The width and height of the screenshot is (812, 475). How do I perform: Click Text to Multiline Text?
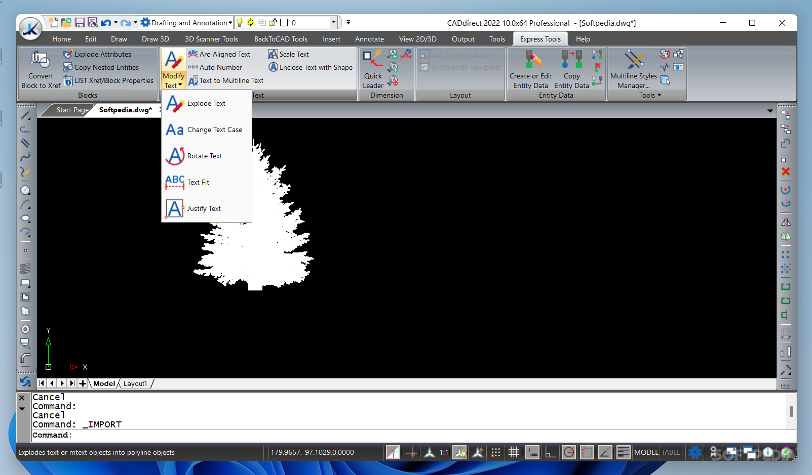click(225, 80)
